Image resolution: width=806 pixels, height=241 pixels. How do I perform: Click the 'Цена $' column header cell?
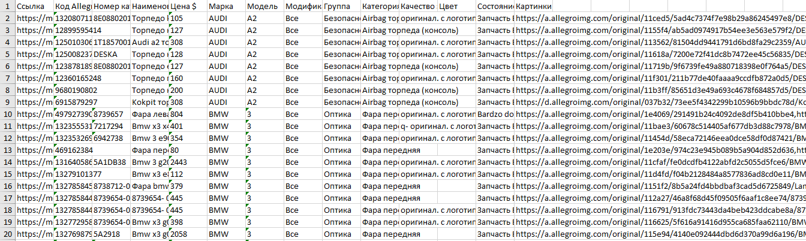point(188,6)
